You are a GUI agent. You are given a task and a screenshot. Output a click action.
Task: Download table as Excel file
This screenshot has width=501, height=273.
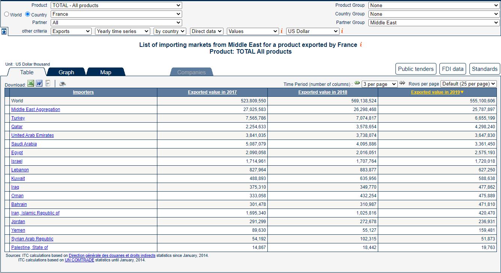31,83
